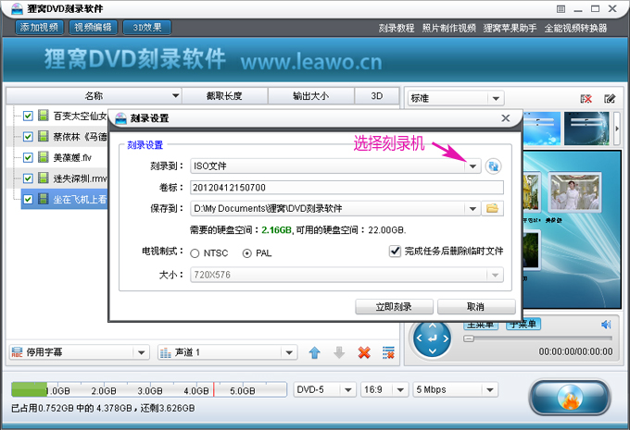
Task: Select the 坐在飞机上看 file row
Action: 65,199
